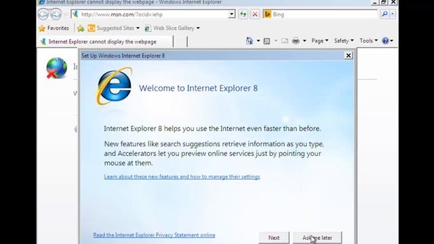The width and height of the screenshot is (434, 244).
Task: Click the Ask me later button
Action: pyautogui.click(x=317, y=238)
